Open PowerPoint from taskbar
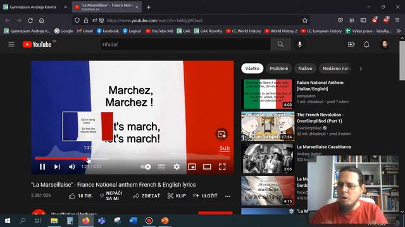405x227 pixels. point(165,221)
